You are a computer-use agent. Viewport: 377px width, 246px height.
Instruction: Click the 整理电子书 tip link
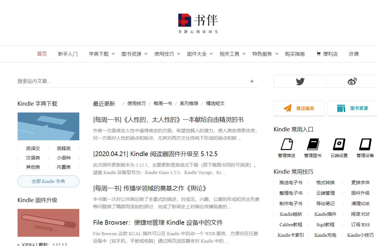click(291, 193)
